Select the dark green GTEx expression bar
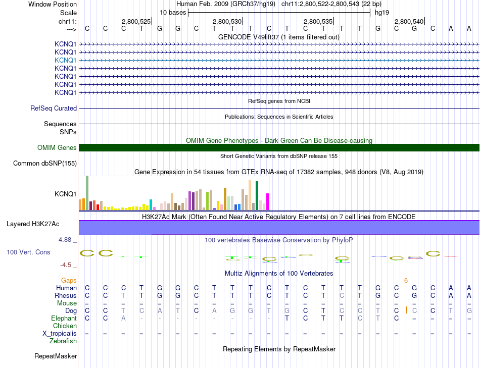Screen dimensions: 480x368 pos(257,195)
